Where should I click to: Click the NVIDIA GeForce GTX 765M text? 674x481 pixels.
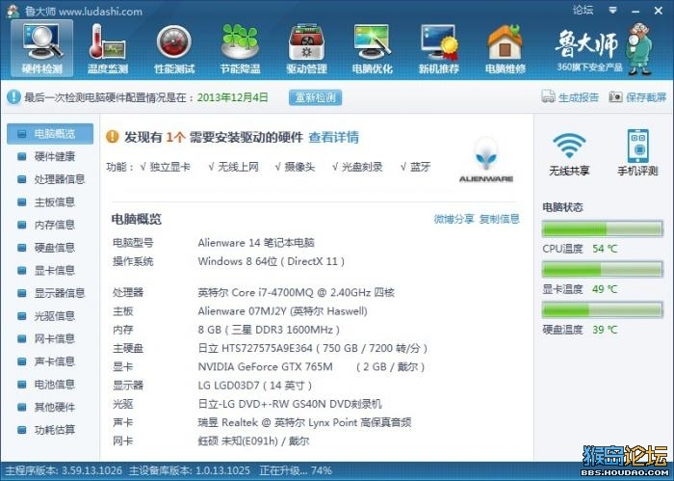click(x=265, y=366)
